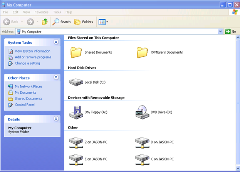The image size is (240, 172).
Task: Expand the Address bar dropdown list
Action: [x=220, y=31]
